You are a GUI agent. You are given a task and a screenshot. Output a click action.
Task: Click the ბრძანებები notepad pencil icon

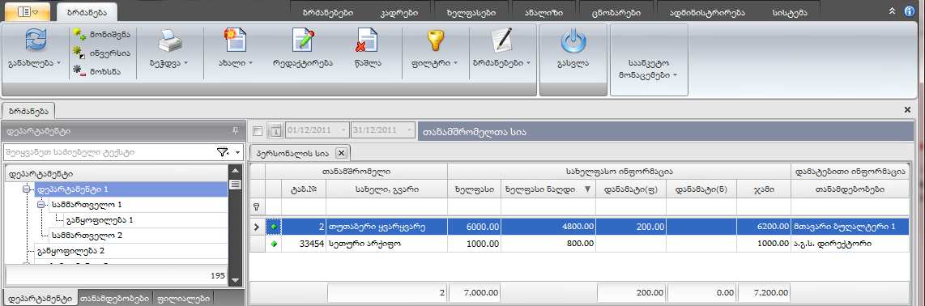click(502, 41)
